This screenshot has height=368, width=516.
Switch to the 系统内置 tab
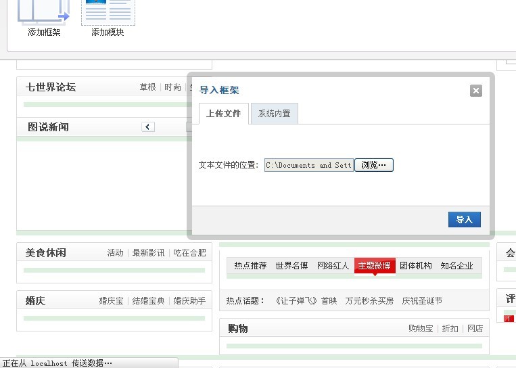[275, 114]
